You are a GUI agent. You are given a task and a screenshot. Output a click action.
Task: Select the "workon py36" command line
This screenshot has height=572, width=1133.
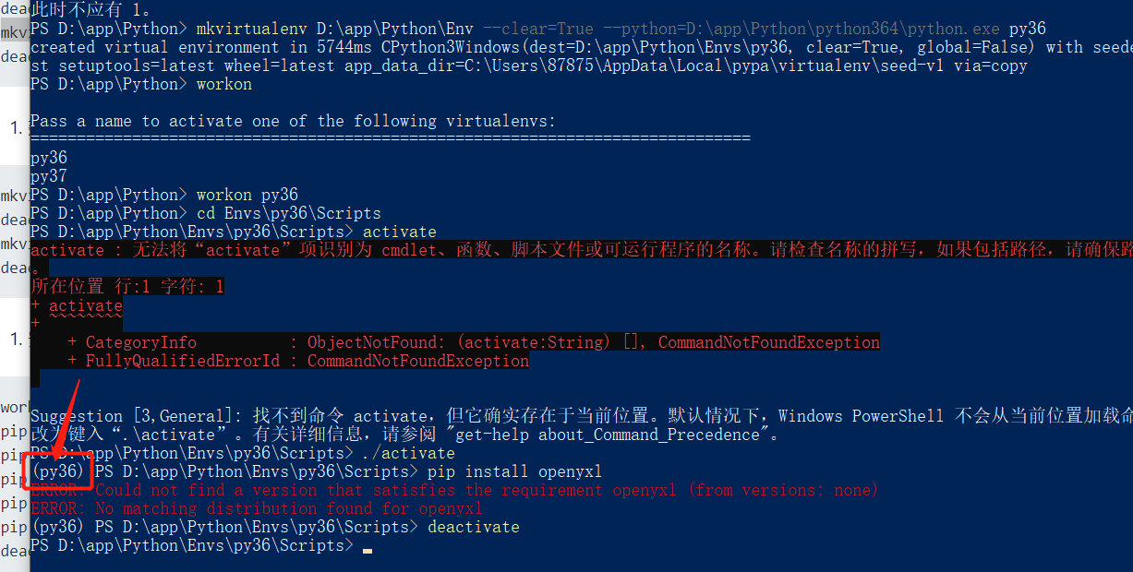[x=247, y=195]
